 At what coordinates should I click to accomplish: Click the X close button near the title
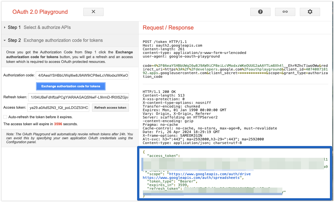click(93, 12)
